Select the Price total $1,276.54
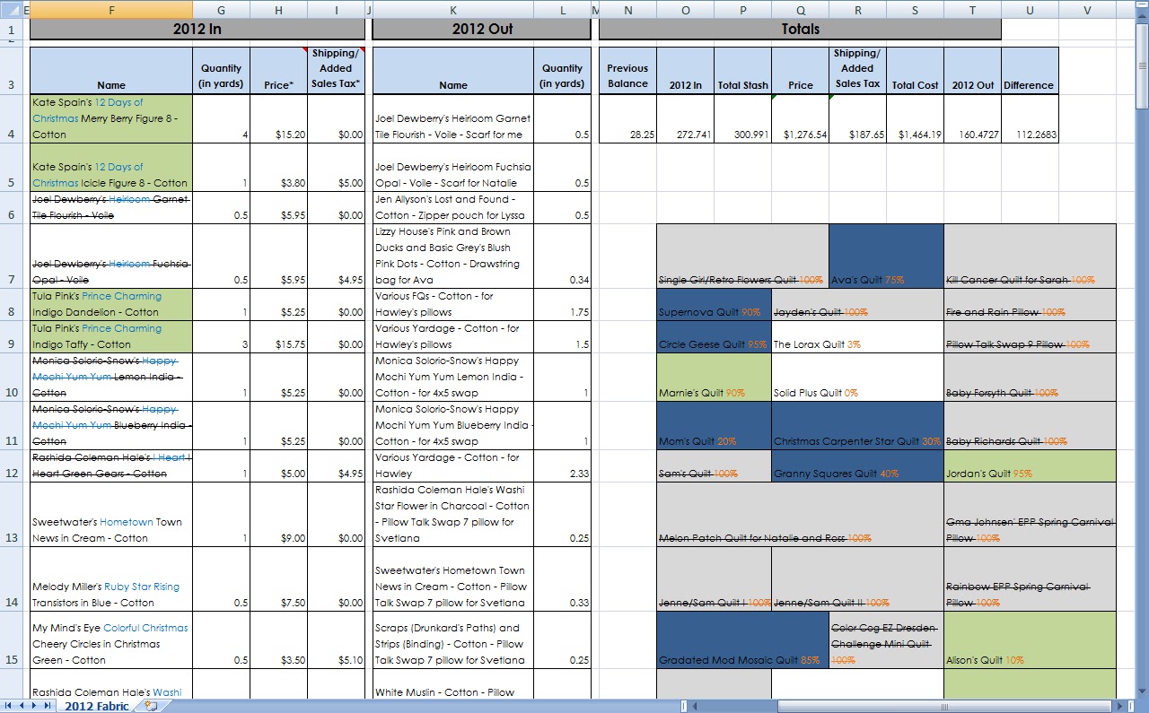 click(800, 118)
